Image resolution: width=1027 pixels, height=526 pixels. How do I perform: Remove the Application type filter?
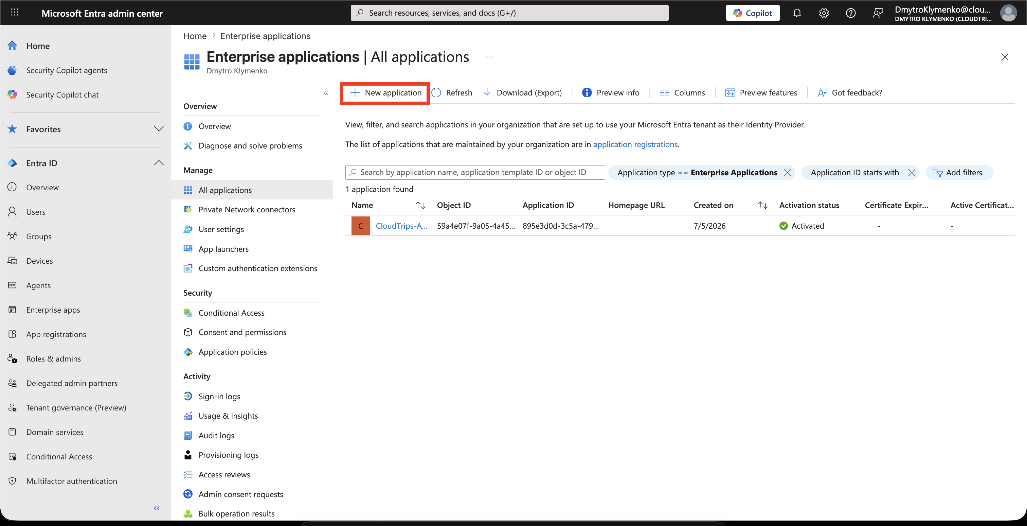(787, 172)
